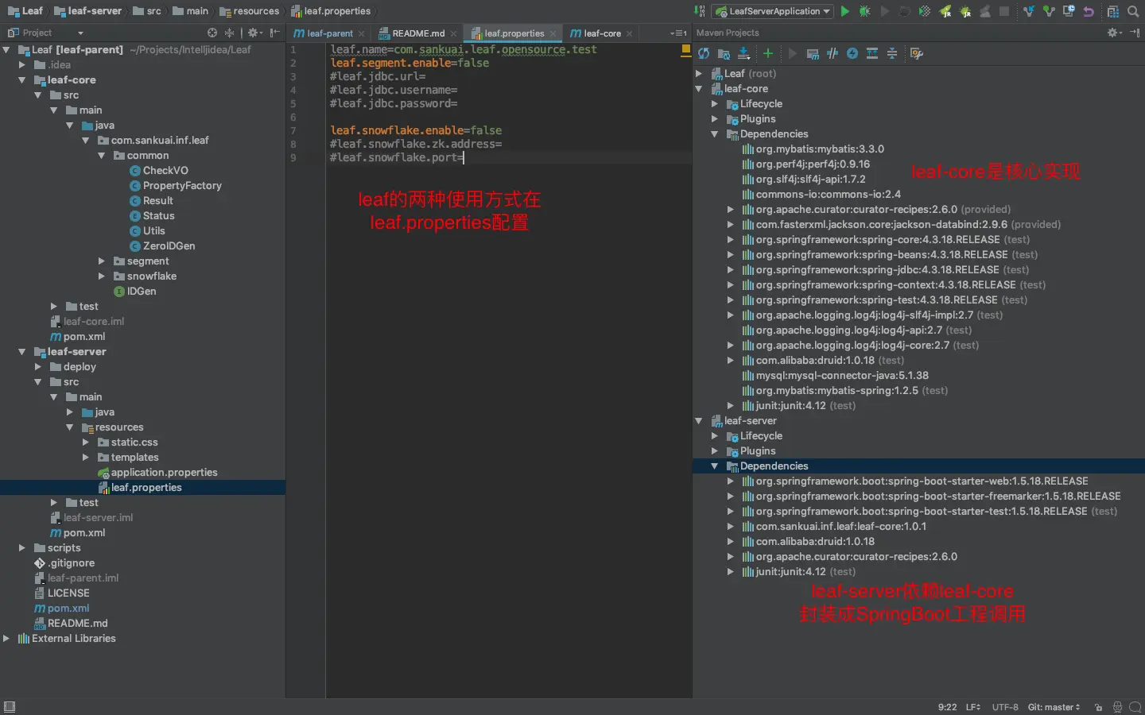Hide the Maven Projects panel
1145x715 pixels.
click(x=1135, y=33)
